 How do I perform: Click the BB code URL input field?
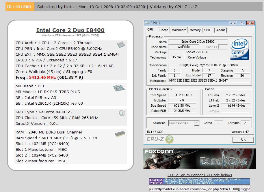coord(200,189)
